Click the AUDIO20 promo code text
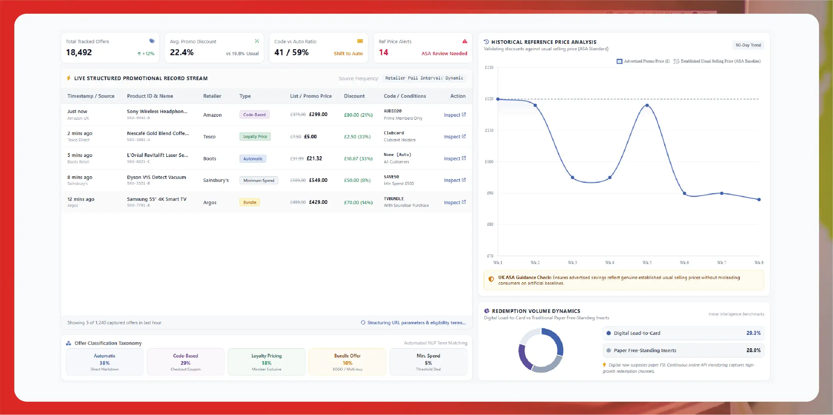 [x=393, y=111]
